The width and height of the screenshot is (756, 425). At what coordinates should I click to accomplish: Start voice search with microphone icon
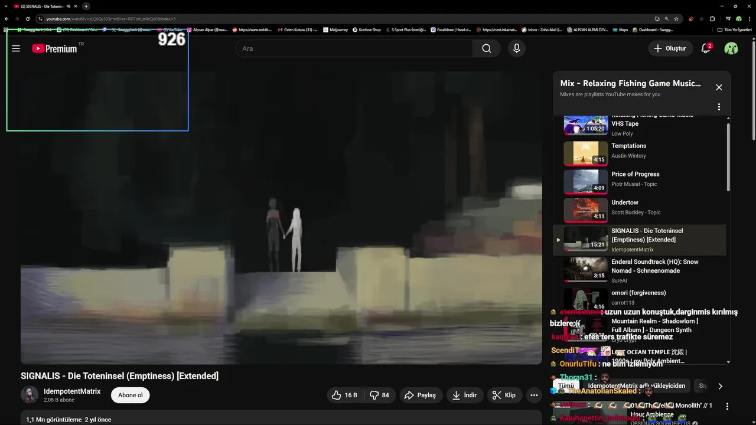coord(517,48)
